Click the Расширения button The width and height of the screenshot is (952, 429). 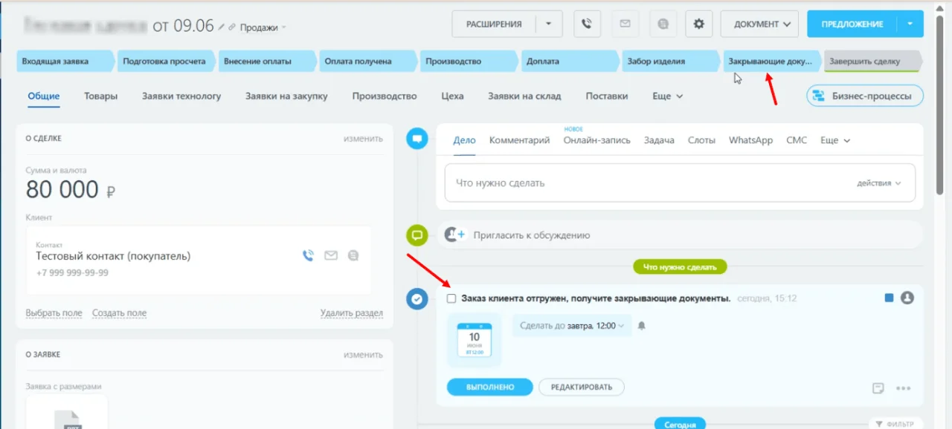[494, 24]
